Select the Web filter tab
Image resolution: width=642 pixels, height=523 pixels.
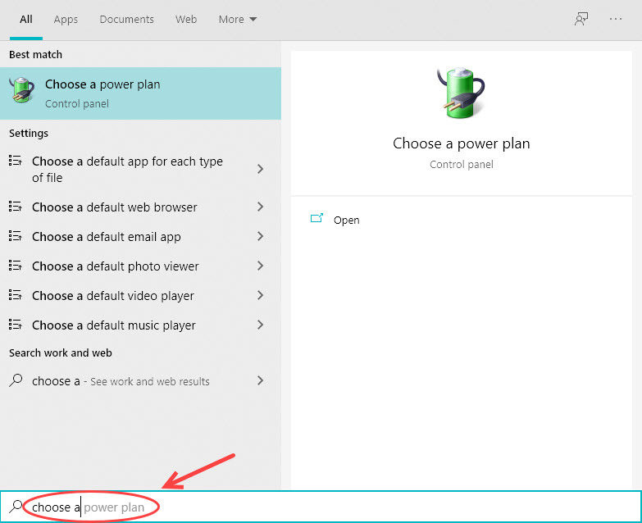[186, 19]
